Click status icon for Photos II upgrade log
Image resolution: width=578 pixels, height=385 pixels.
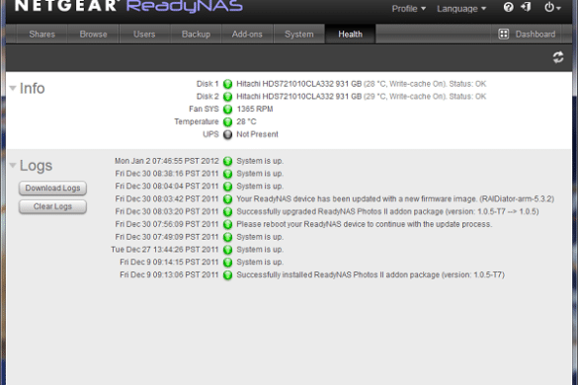point(228,211)
